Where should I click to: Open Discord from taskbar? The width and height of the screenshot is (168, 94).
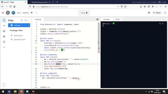point(27,92)
